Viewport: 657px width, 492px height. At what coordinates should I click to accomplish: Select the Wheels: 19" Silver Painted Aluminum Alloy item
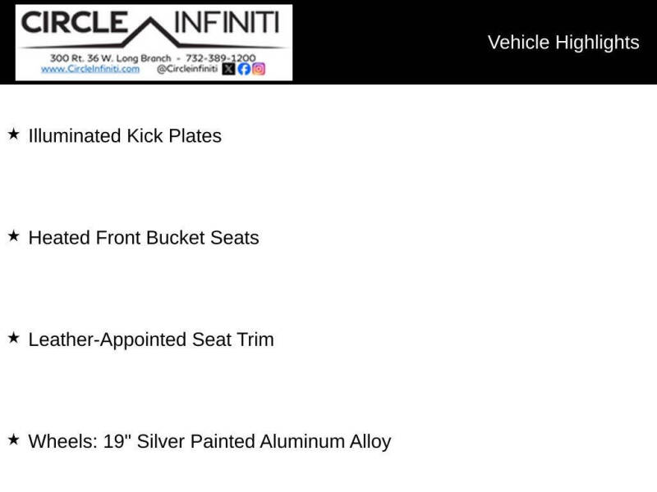[210, 442]
